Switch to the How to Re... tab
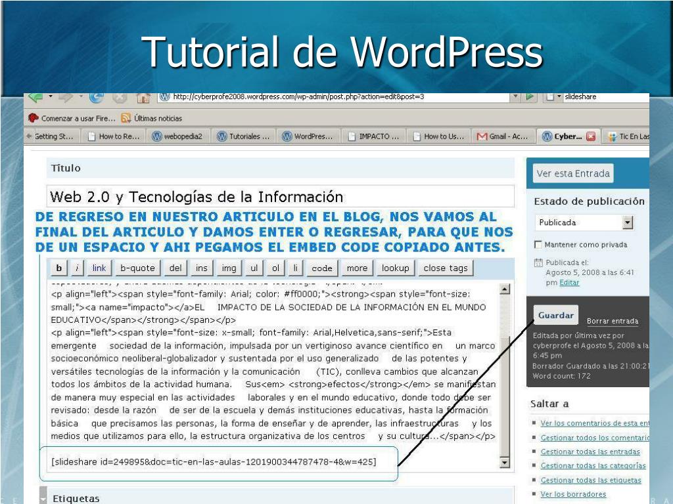The image size is (673, 504). 114,136
